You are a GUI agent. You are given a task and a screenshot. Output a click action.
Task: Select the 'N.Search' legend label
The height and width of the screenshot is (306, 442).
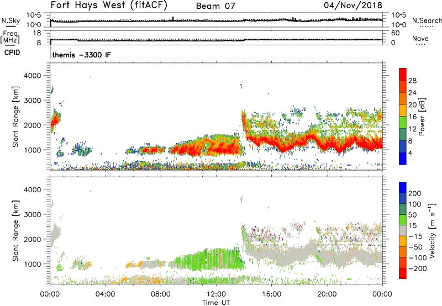[x=427, y=20]
